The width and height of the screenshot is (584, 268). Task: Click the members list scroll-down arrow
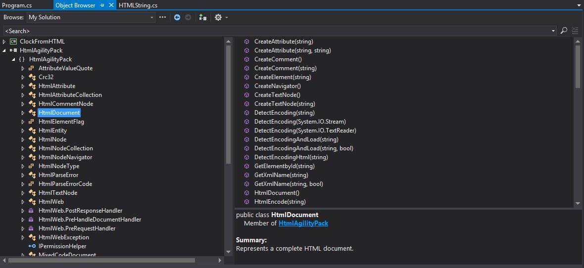578,203
